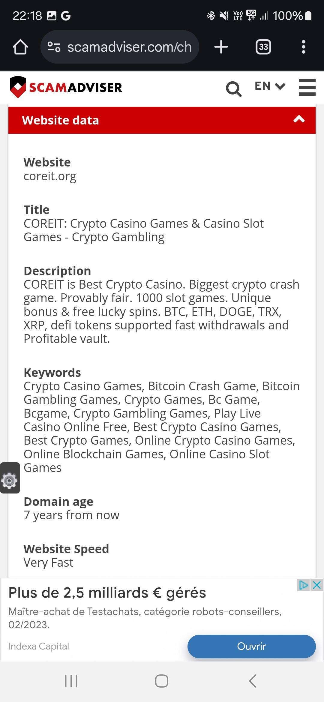Open the site search magnifier
The width and height of the screenshot is (324, 702).
point(234,89)
